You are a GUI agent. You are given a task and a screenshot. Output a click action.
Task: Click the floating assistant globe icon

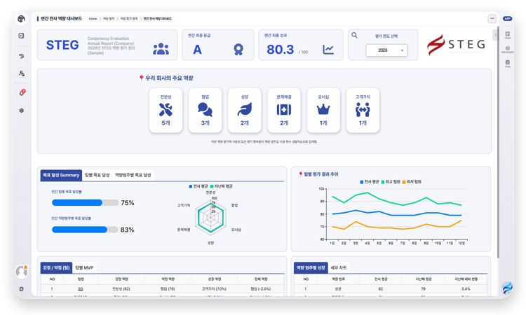point(507,288)
